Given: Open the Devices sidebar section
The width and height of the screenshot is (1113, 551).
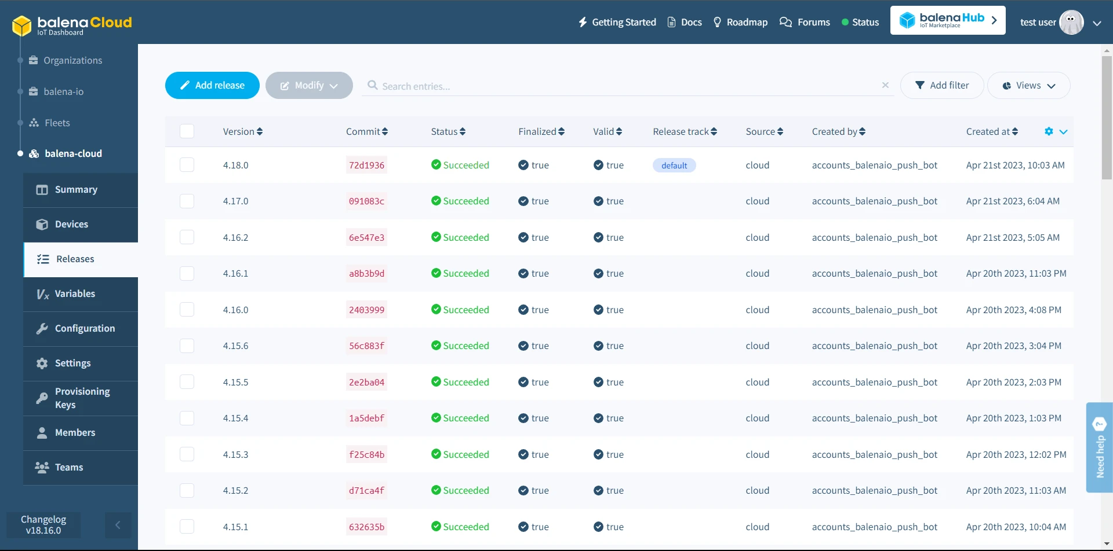Looking at the screenshot, I should 71,225.
